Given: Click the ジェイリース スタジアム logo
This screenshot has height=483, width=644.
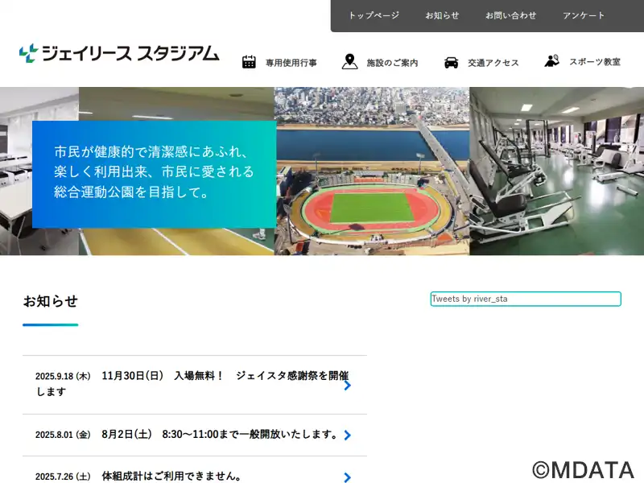Looking at the screenshot, I should point(119,53).
